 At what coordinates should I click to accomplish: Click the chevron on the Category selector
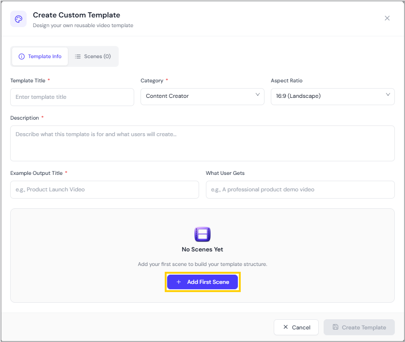tap(258, 96)
